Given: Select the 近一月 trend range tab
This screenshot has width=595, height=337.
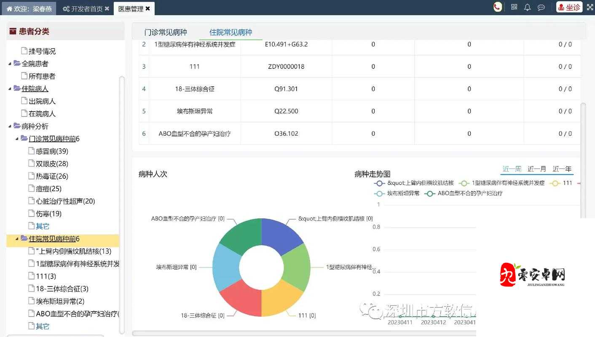Looking at the screenshot, I should pyautogui.click(x=537, y=169).
